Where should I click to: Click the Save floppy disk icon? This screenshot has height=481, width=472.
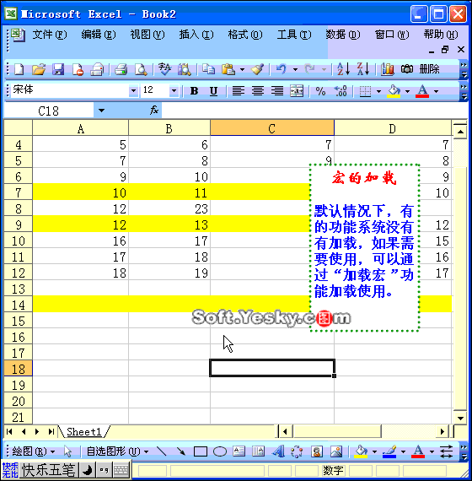tap(58, 69)
